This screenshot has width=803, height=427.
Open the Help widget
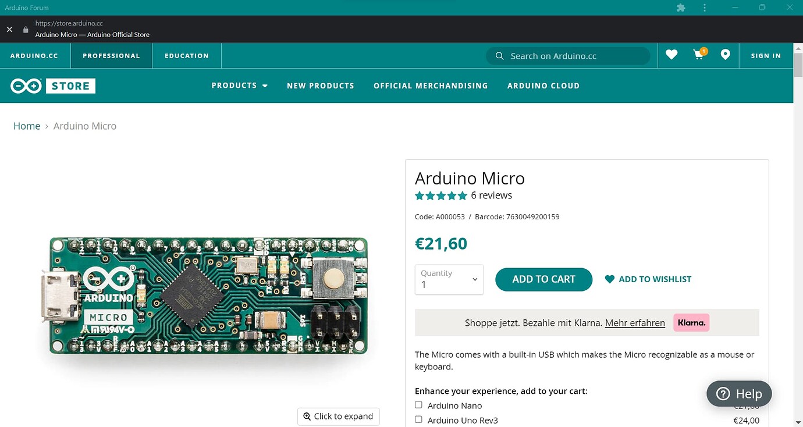point(738,393)
